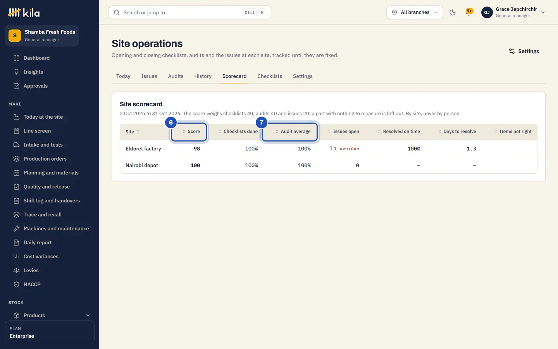Open Production orders layers icon
Screen dimensions: 558x349
16,159
